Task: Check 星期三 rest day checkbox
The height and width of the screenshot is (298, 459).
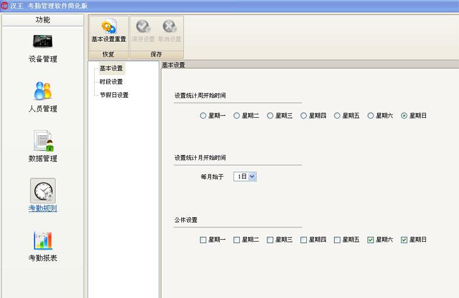Action: [x=270, y=239]
